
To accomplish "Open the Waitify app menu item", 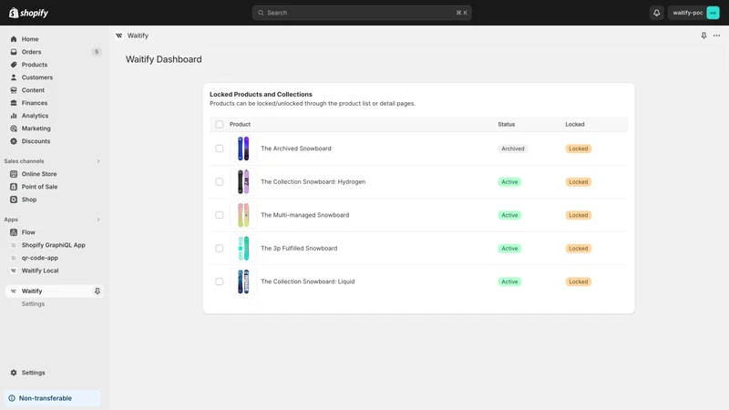I will (x=55, y=291).
